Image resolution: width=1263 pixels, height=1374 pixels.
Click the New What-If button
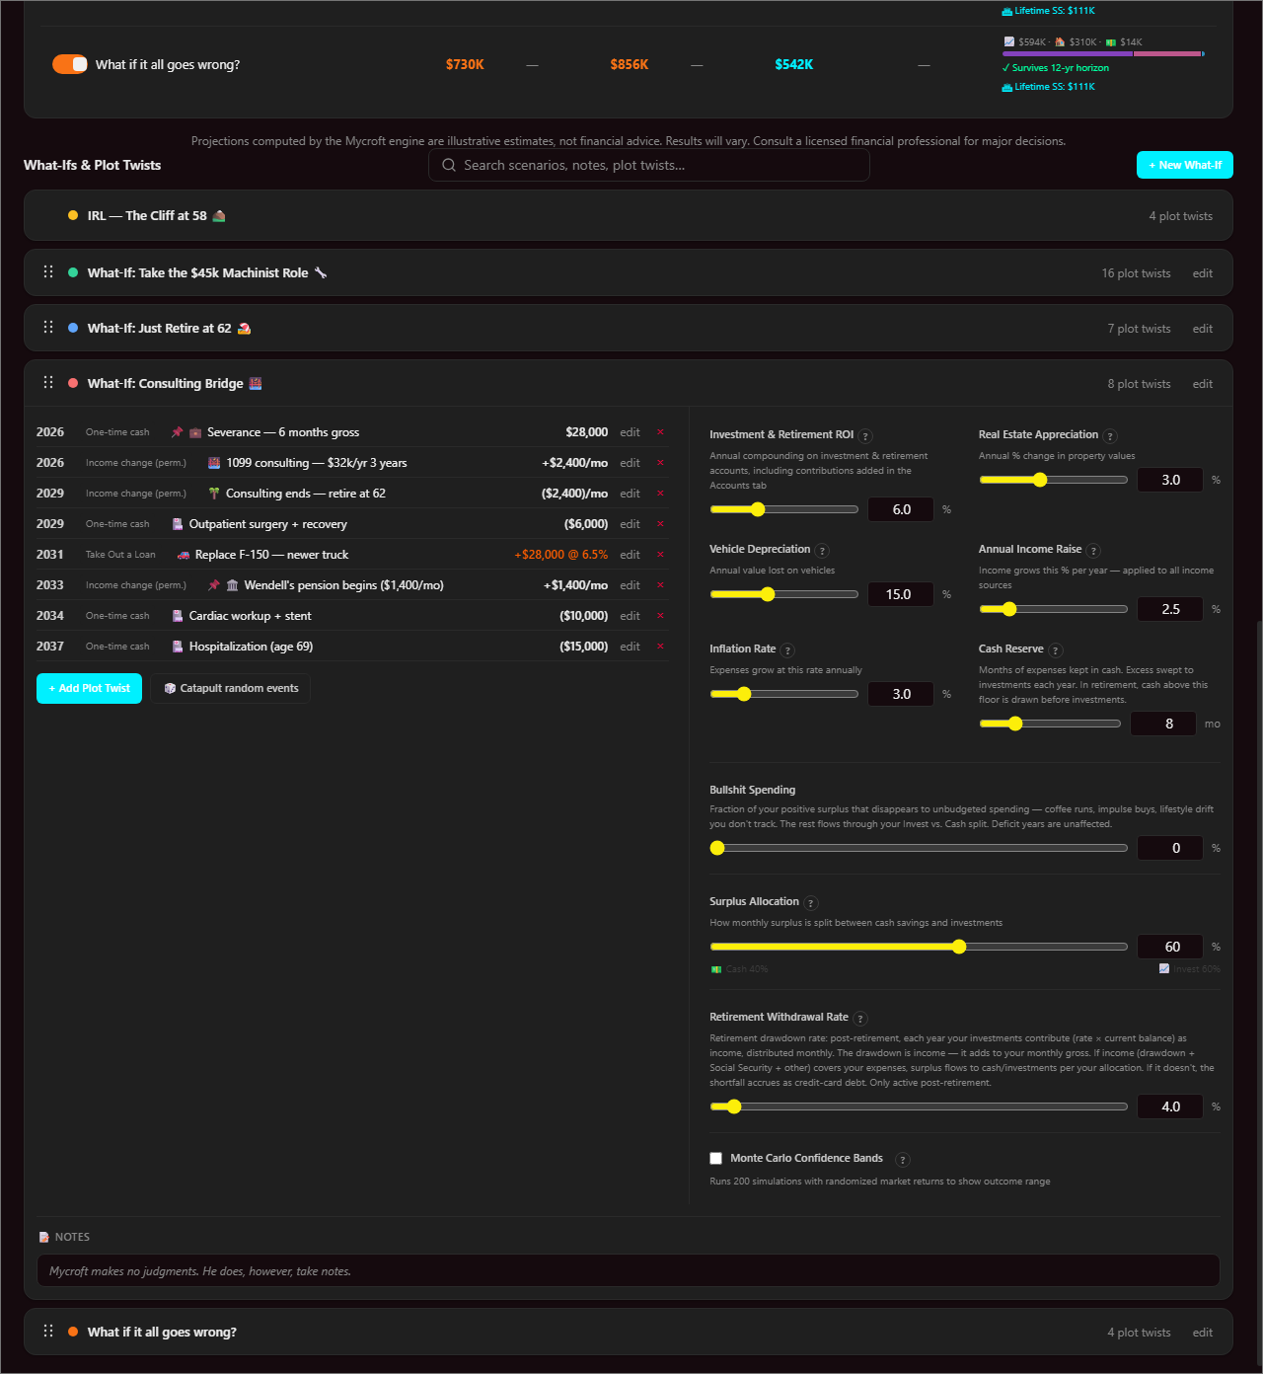click(x=1184, y=165)
